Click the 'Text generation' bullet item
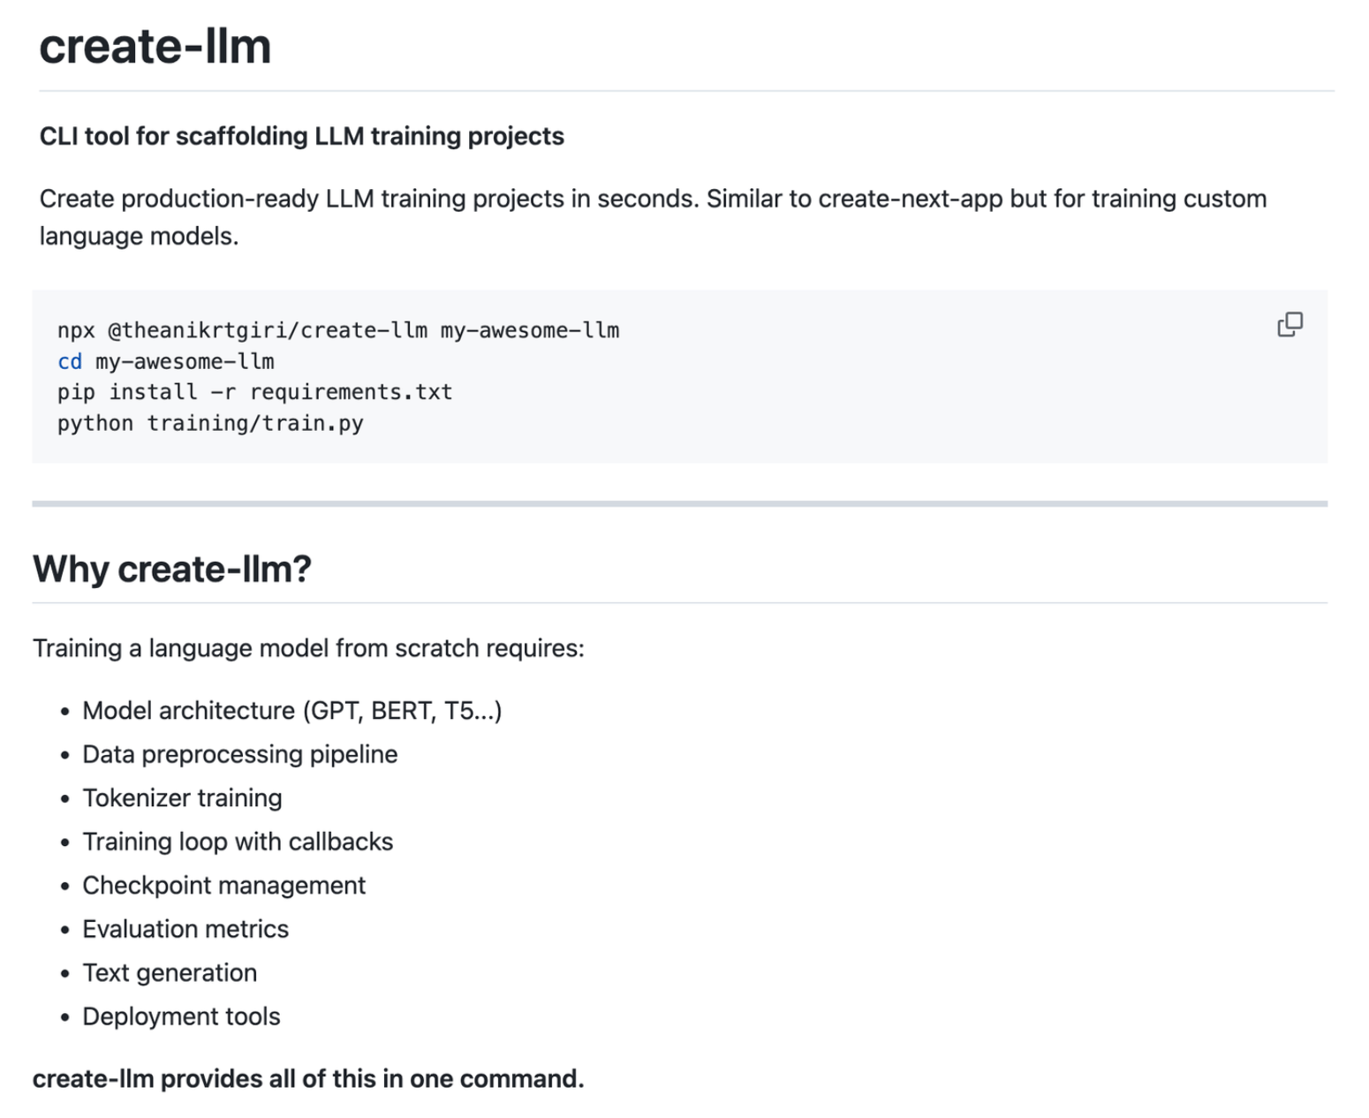The height and width of the screenshot is (1118, 1369). pos(170,973)
